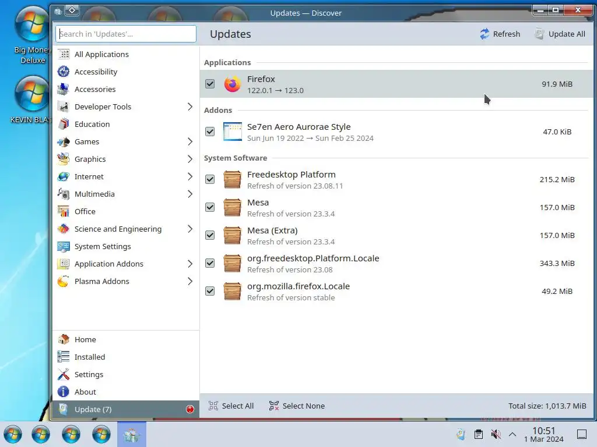Click the Refresh button

point(500,34)
